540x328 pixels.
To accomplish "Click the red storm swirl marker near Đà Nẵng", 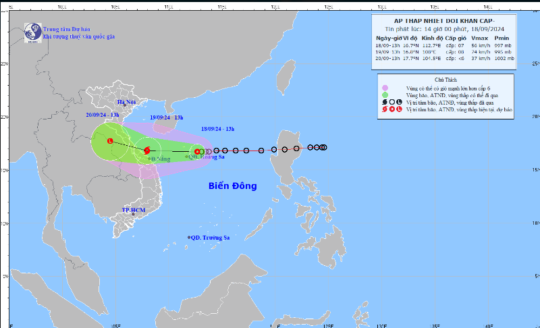I will 147,151.
